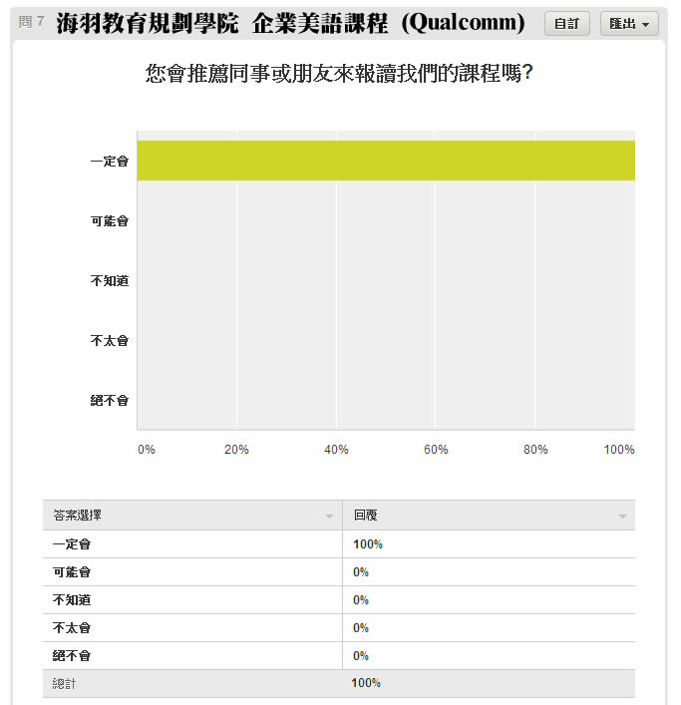Select the 不太會 table row
The image size is (681, 705).
click(338, 627)
